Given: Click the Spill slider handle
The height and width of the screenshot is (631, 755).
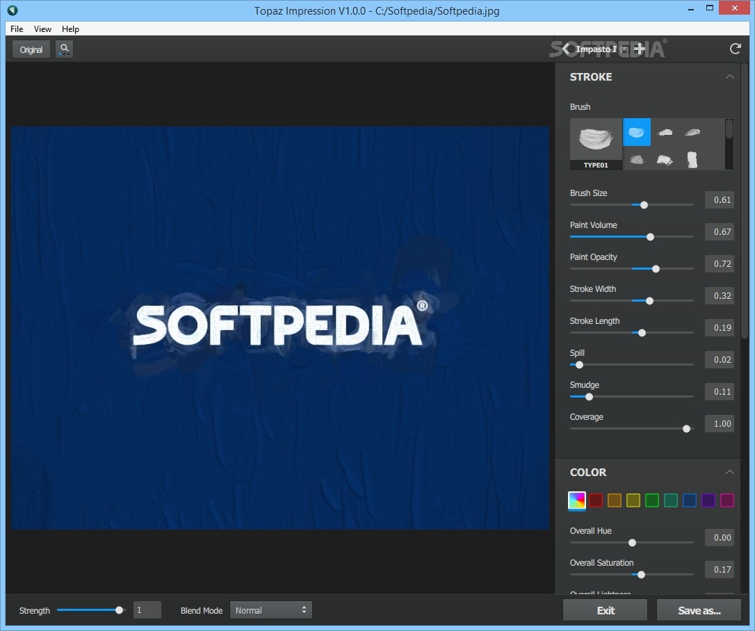Looking at the screenshot, I should (x=579, y=365).
